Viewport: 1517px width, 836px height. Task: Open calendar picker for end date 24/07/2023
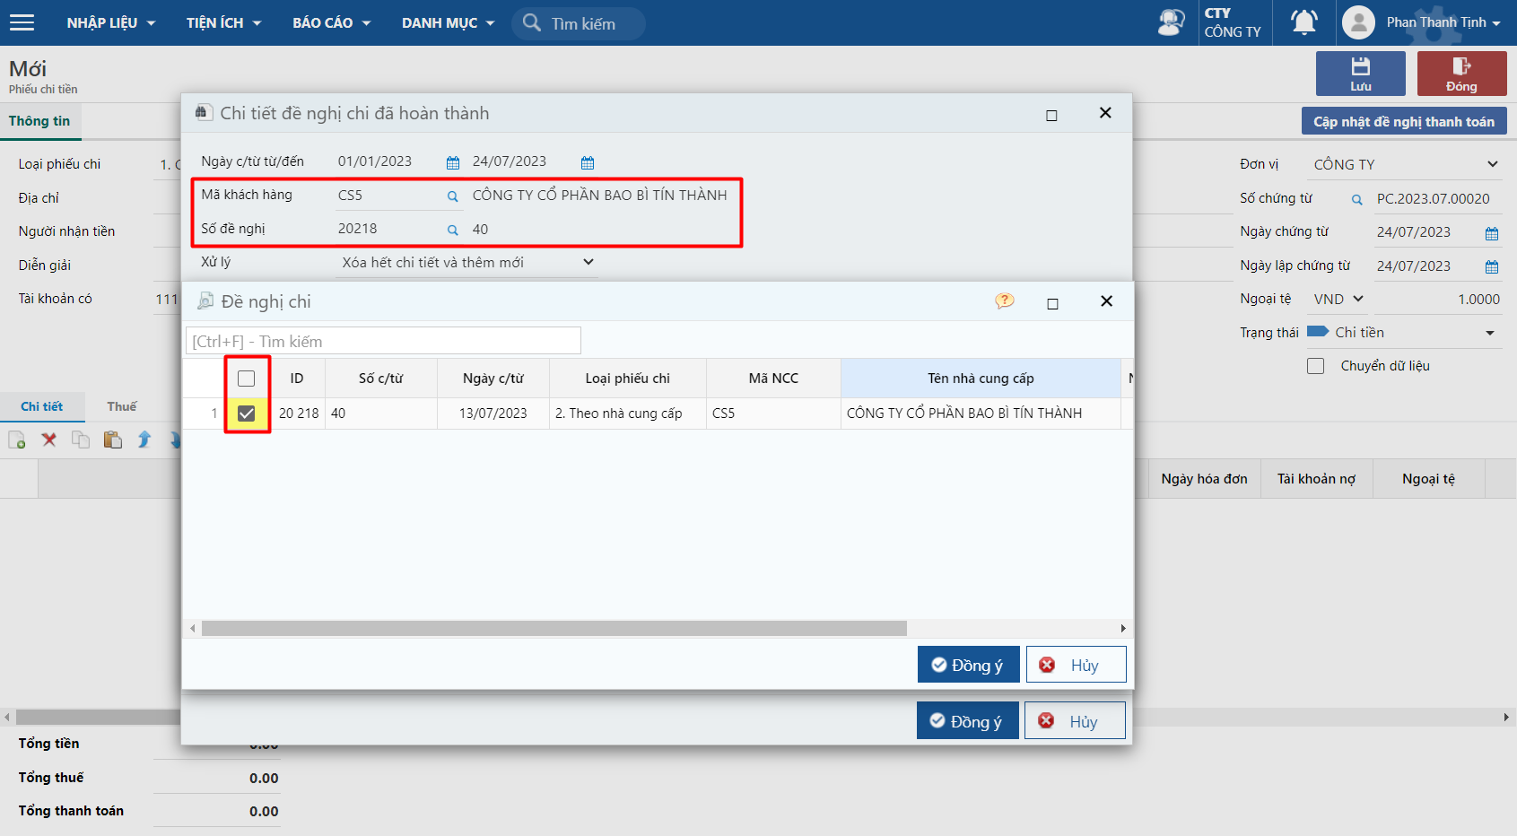[588, 162]
